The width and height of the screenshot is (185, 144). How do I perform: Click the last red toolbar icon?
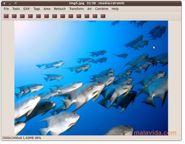click(103, 16)
